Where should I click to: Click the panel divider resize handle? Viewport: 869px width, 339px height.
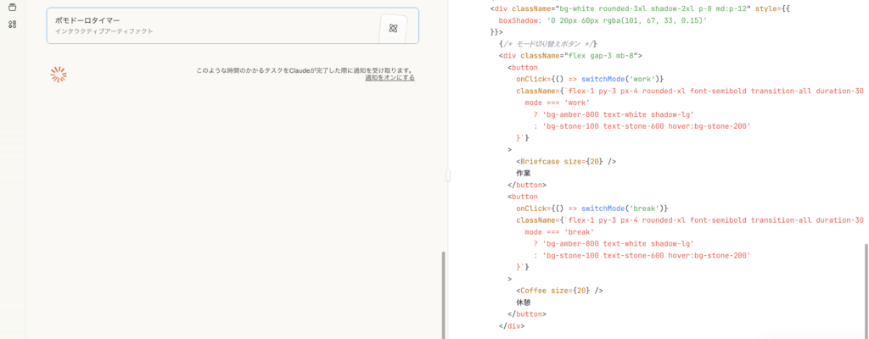448,175
